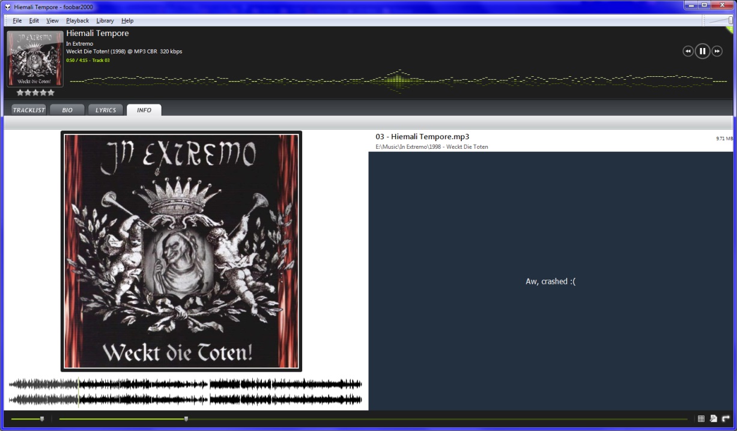Click the 'Aw, crashed :(' message panel
The width and height of the screenshot is (737, 431).
point(551,281)
